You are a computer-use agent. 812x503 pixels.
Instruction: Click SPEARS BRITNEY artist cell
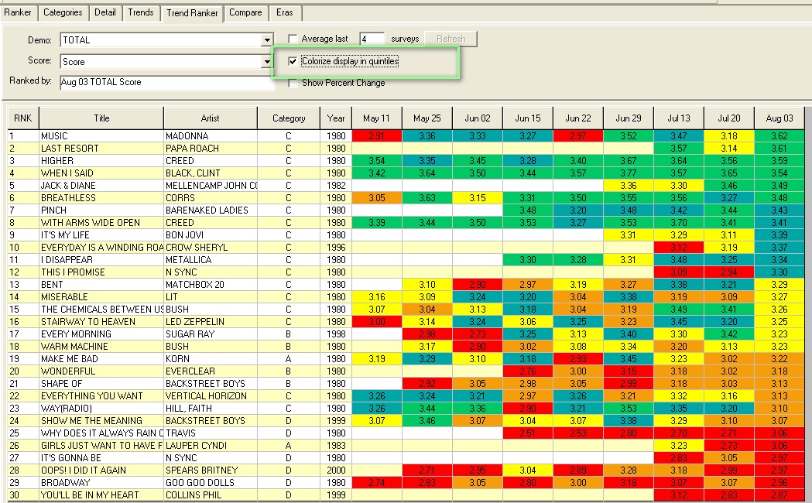coord(211,470)
